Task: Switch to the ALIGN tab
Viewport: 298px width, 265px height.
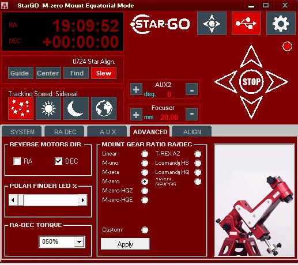Action: 192,132
